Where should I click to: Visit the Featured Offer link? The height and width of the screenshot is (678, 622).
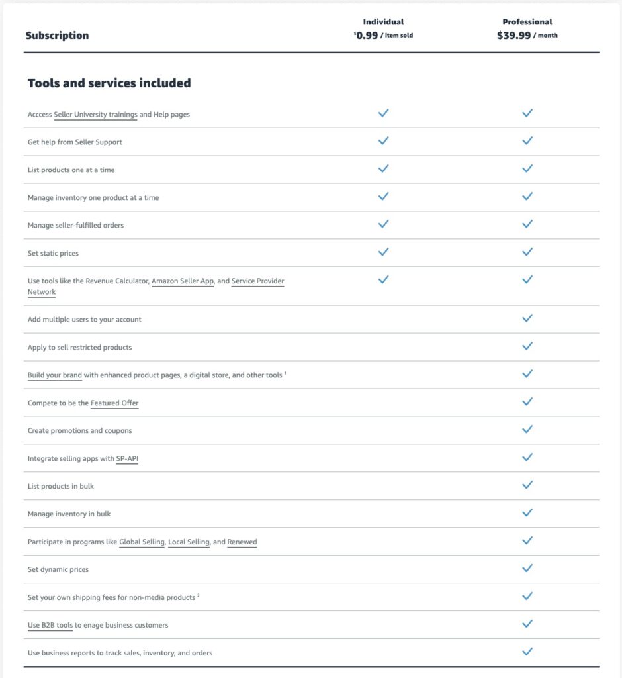(114, 403)
